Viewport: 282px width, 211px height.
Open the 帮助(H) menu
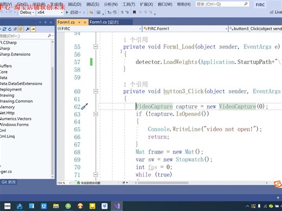pyautogui.click(x=184, y=4)
